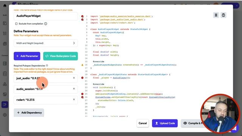
Task: Click warning marker on line 16
Action: pyautogui.click(x=82, y=65)
